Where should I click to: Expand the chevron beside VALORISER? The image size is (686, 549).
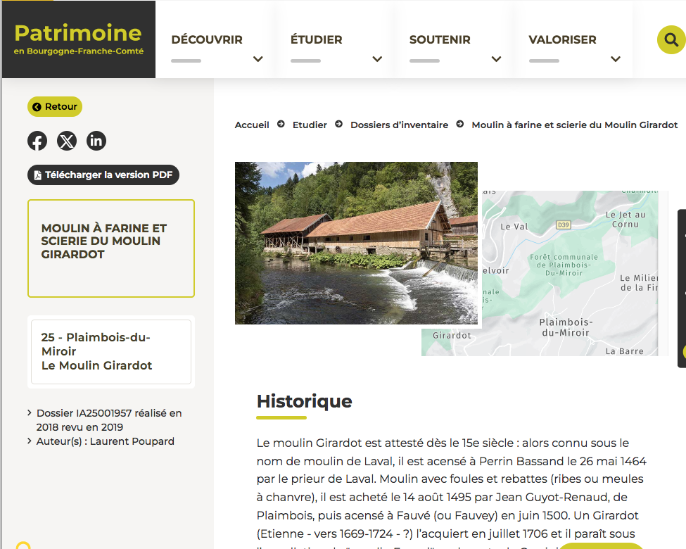point(616,59)
